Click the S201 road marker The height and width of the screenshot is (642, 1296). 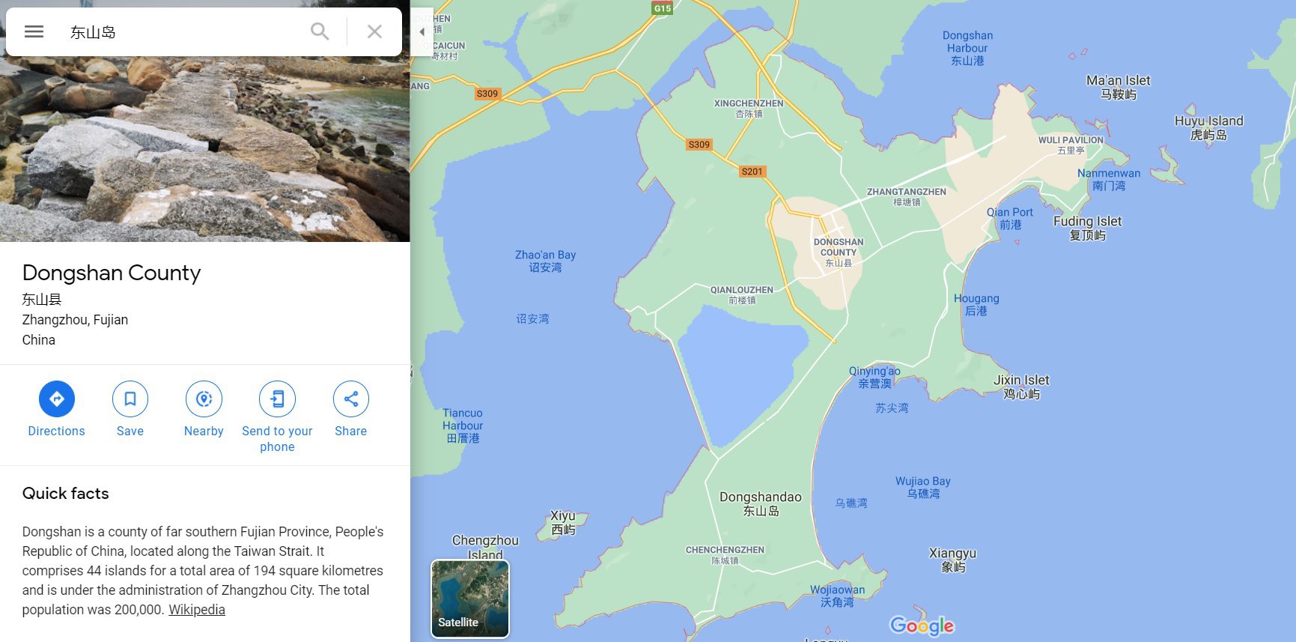(752, 172)
